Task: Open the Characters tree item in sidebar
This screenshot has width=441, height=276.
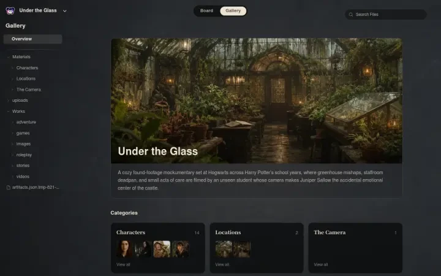Action: (x=27, y=68)
